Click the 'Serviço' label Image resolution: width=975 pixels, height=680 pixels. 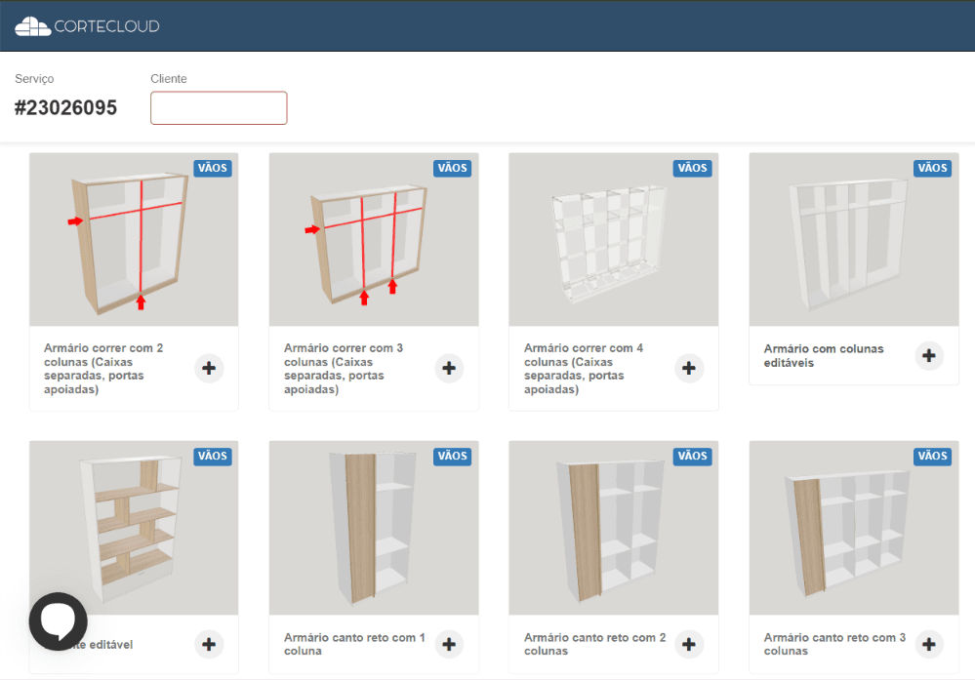(34, 79)
